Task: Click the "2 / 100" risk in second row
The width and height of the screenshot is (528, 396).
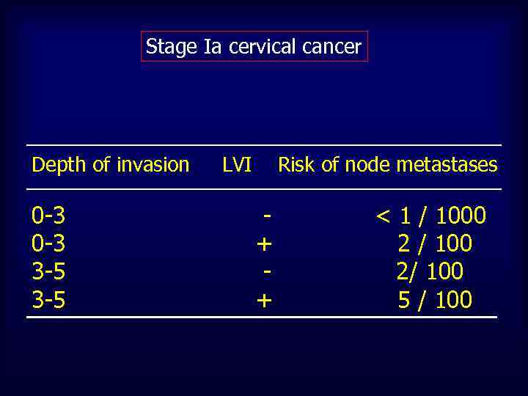Action: pos(435,243)
